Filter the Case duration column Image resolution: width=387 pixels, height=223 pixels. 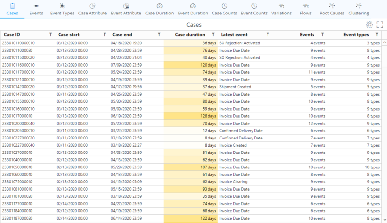coord(213,35)
